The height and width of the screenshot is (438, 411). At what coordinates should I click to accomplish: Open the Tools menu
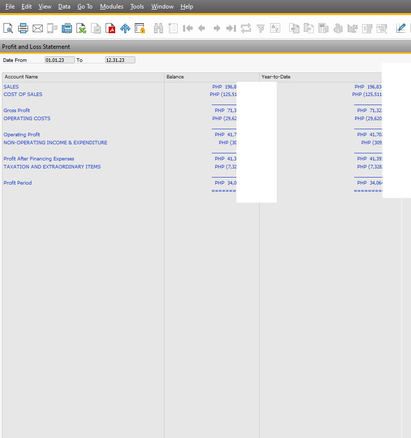[x=137, y=7]
